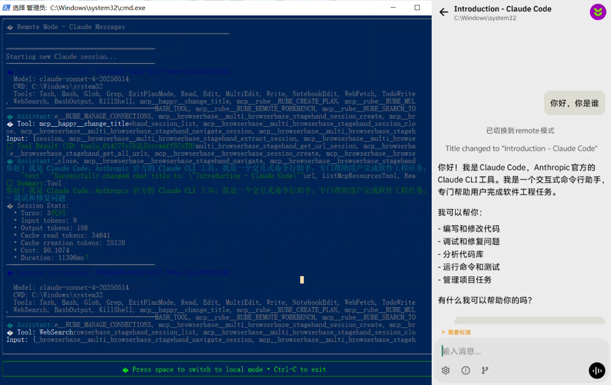Maximize the cmd.exe window

[417, 8]
